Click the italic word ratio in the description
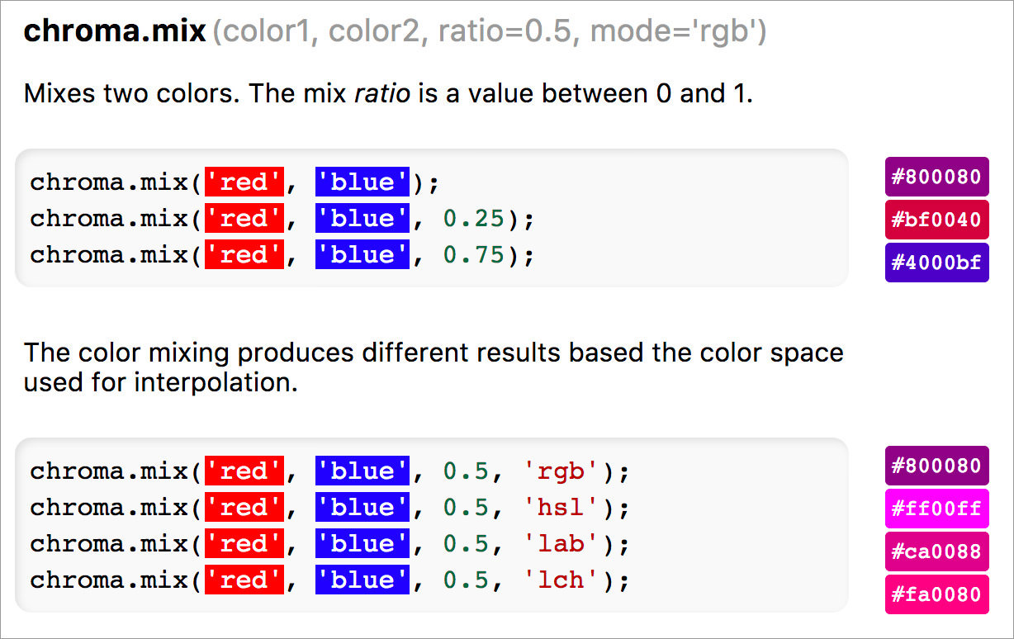The image size is (1014, 639). tap(382, 93)
